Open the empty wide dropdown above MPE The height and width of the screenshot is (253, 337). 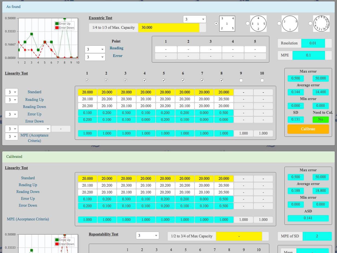point(35,129)
